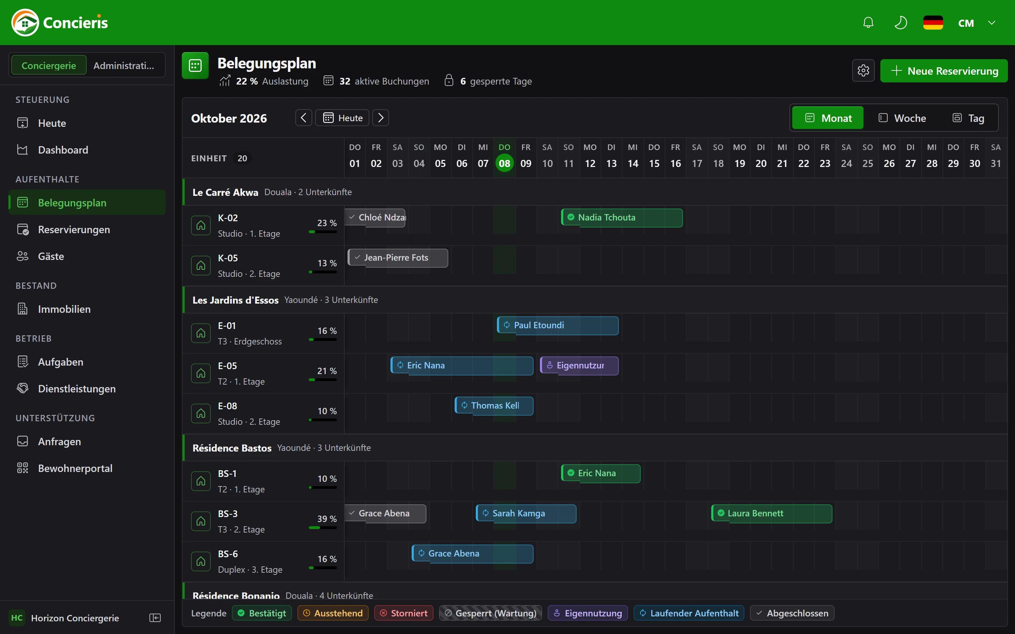The height and width of the screenshot is (634, 1015).
Task: Open the notifications bell
Action: click(x=868, y=23)
